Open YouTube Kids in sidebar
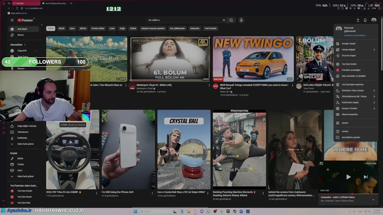Screen dimensions: 383x215 point(24,203)
